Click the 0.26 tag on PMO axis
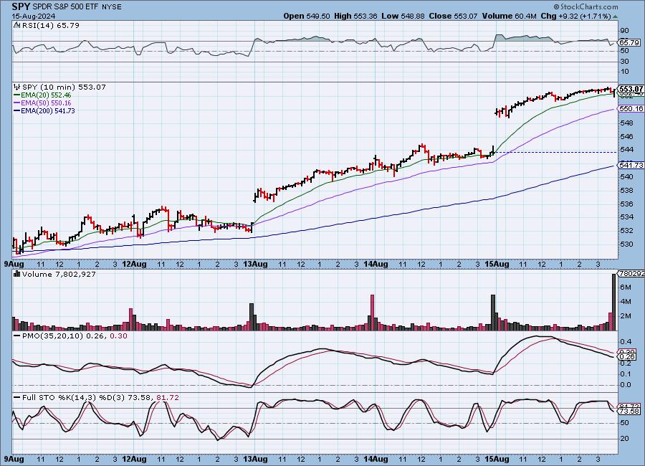Image resolution: width=645 pixels, height=466 pixels. pyautogui.click(x=626, y=357)
